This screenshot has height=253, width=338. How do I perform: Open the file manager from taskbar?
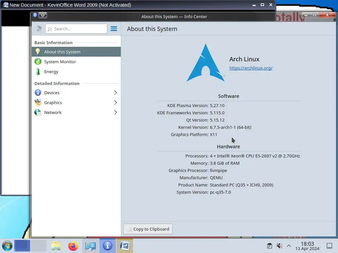[x=56, y=246]
